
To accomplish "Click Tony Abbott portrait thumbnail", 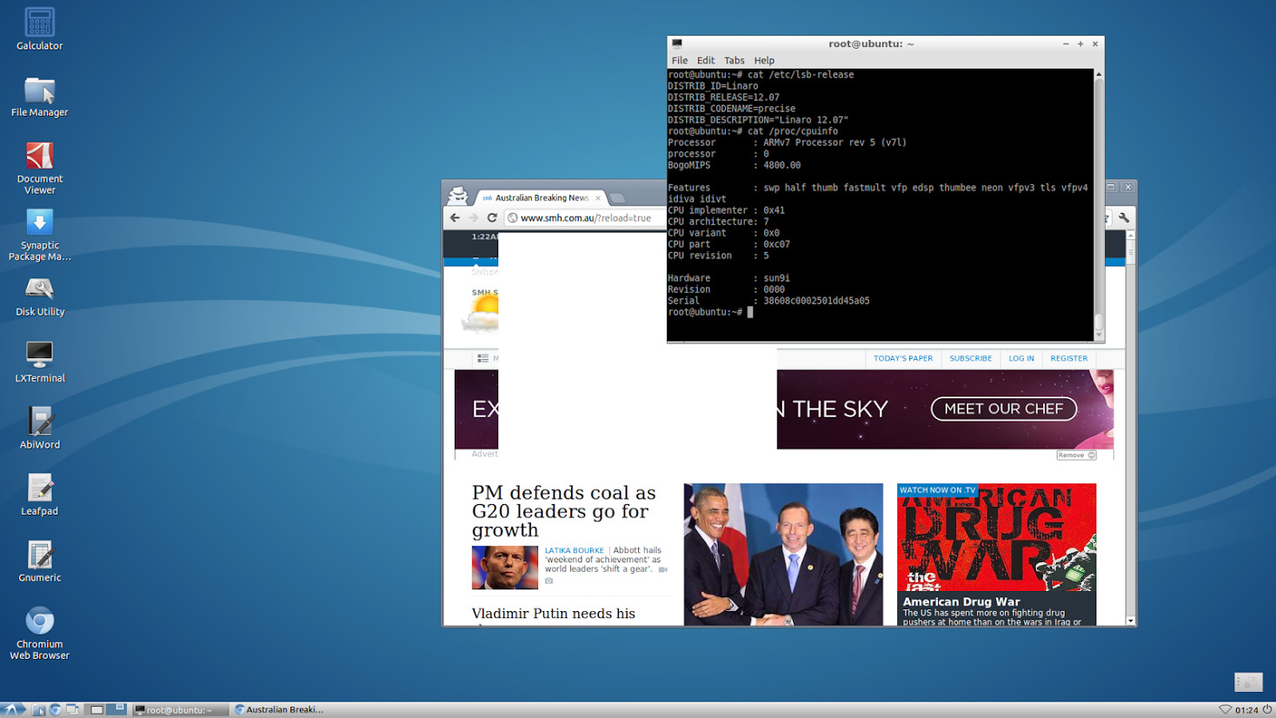I will click(x=505, y=568).
